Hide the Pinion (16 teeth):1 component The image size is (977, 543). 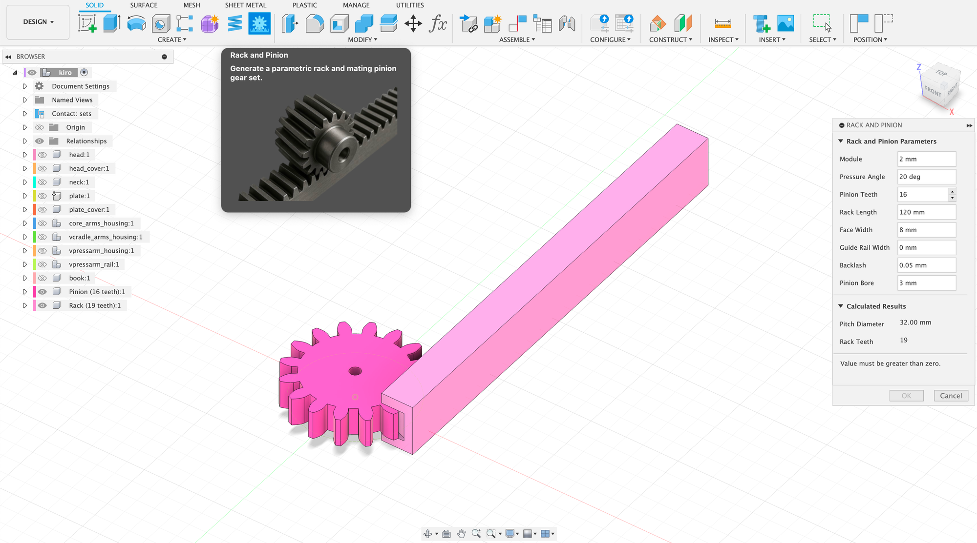[x=42, y=292]
